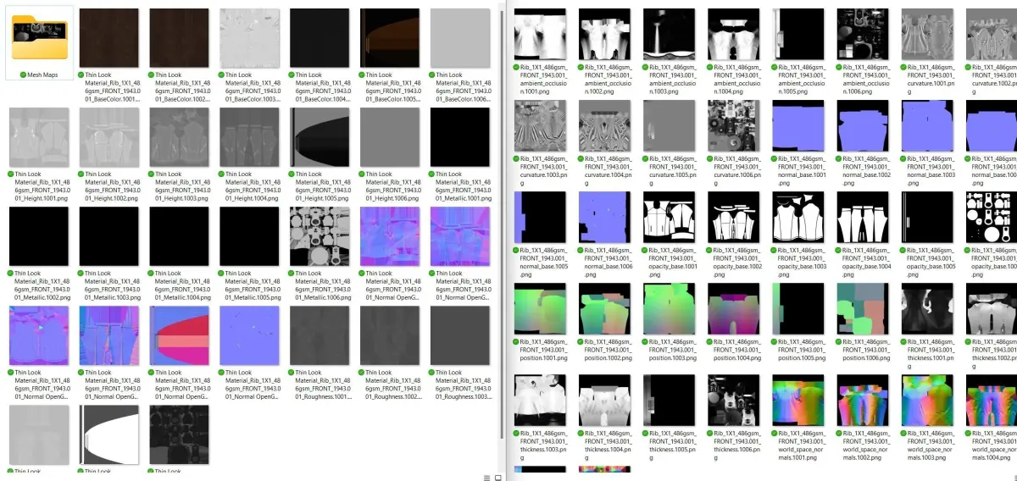This screenshot has height=481, width=1017.
Task: Select the Metallic.1005.png thumbnail
Action: pyautogui.click(x=251, y=236)
